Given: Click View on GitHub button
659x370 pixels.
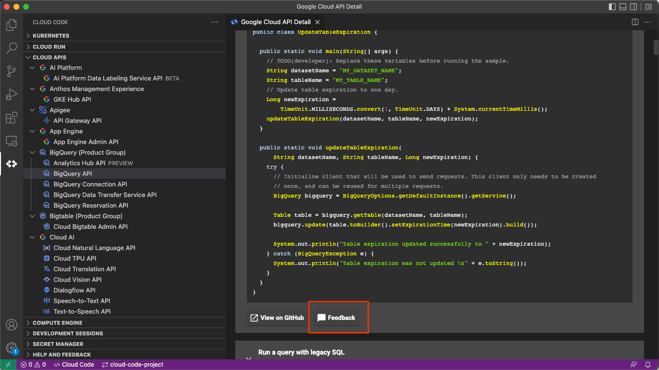Looking at the screenshot, I should pyautogui.click(x=277, y=317).
